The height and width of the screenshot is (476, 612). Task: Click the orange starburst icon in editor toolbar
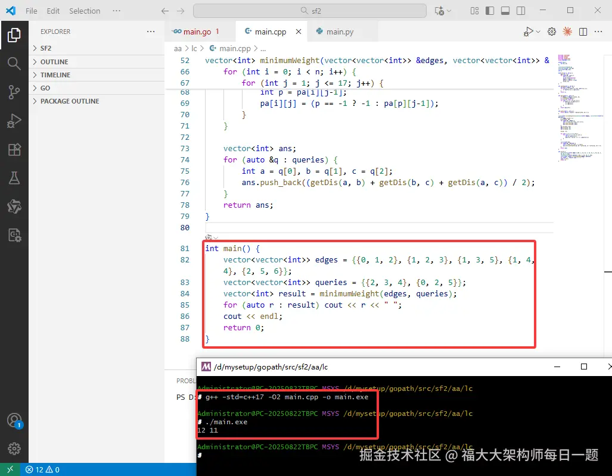tap(567, 32)
